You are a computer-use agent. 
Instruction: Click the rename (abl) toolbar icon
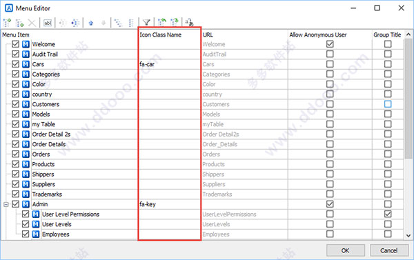pyautogui.click(x=48, y=23)
